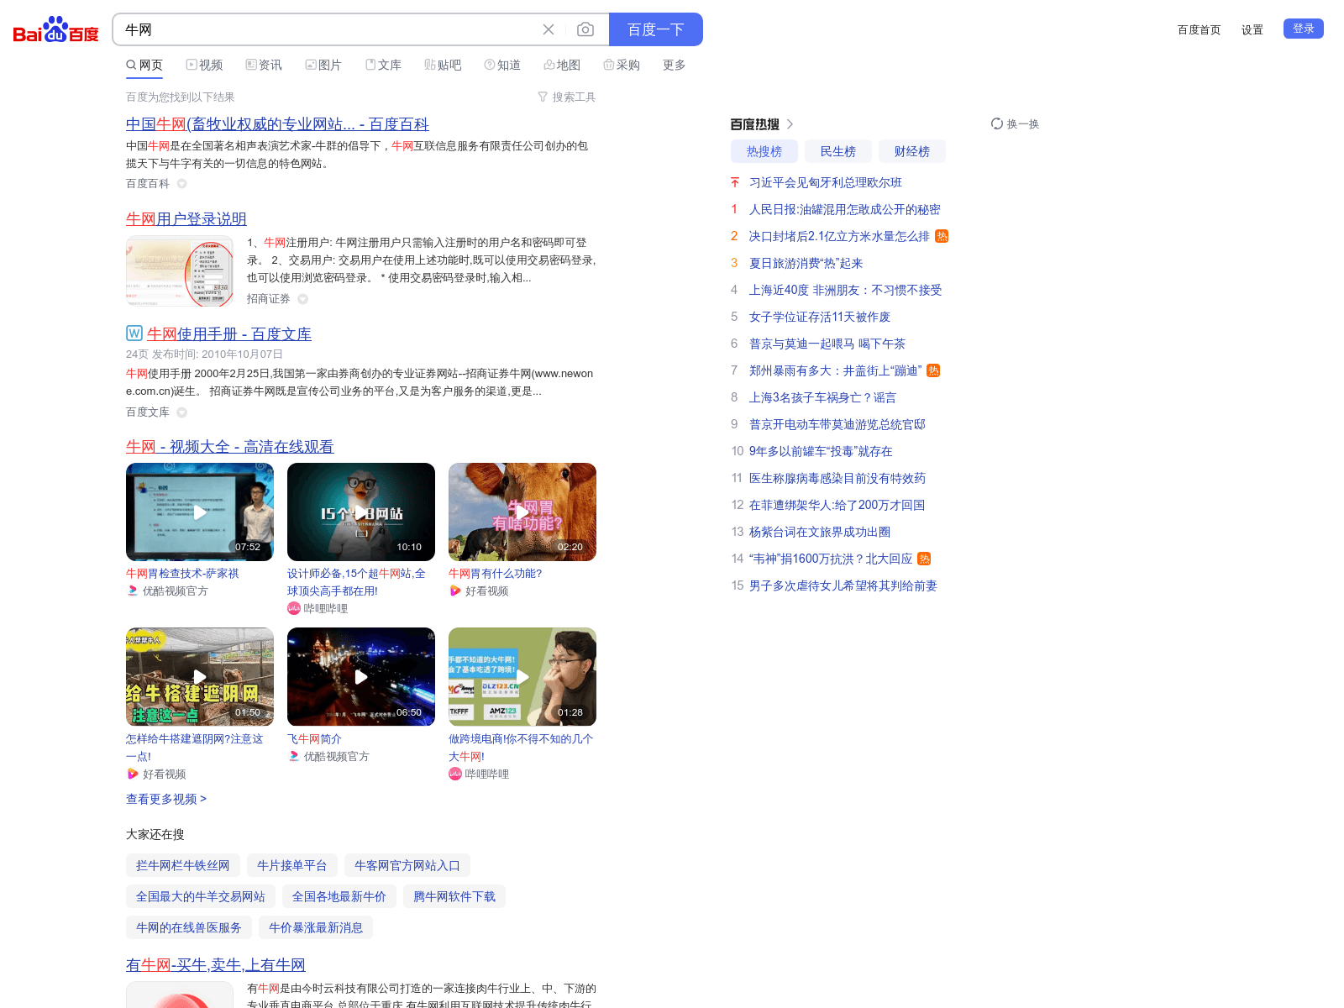Search suggestion 牛客网官方网站入口

(x=407, y=865)
